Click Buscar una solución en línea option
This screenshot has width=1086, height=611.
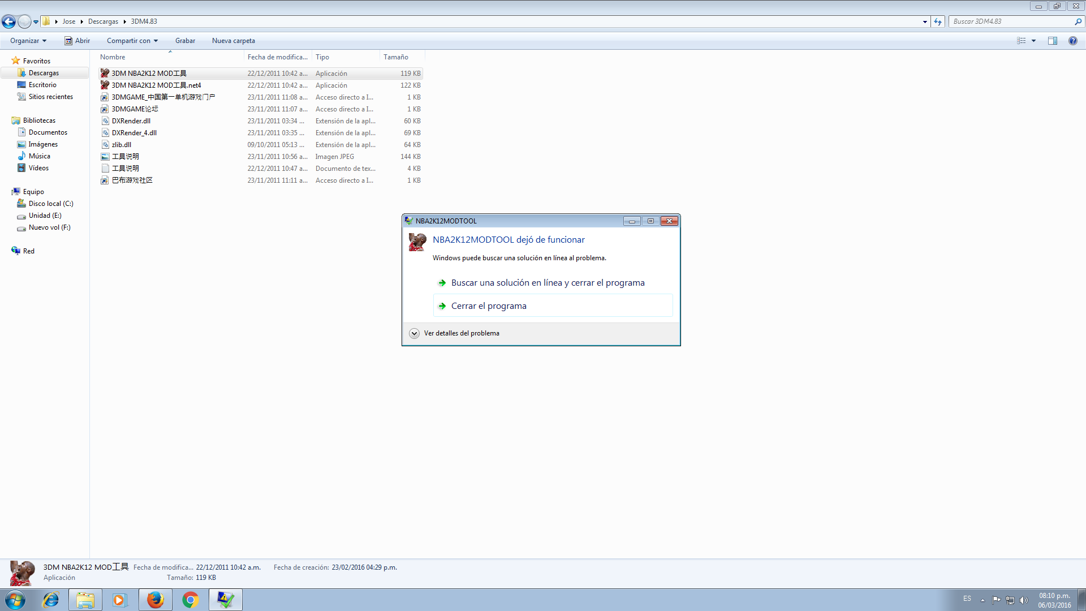coord(553,283)
